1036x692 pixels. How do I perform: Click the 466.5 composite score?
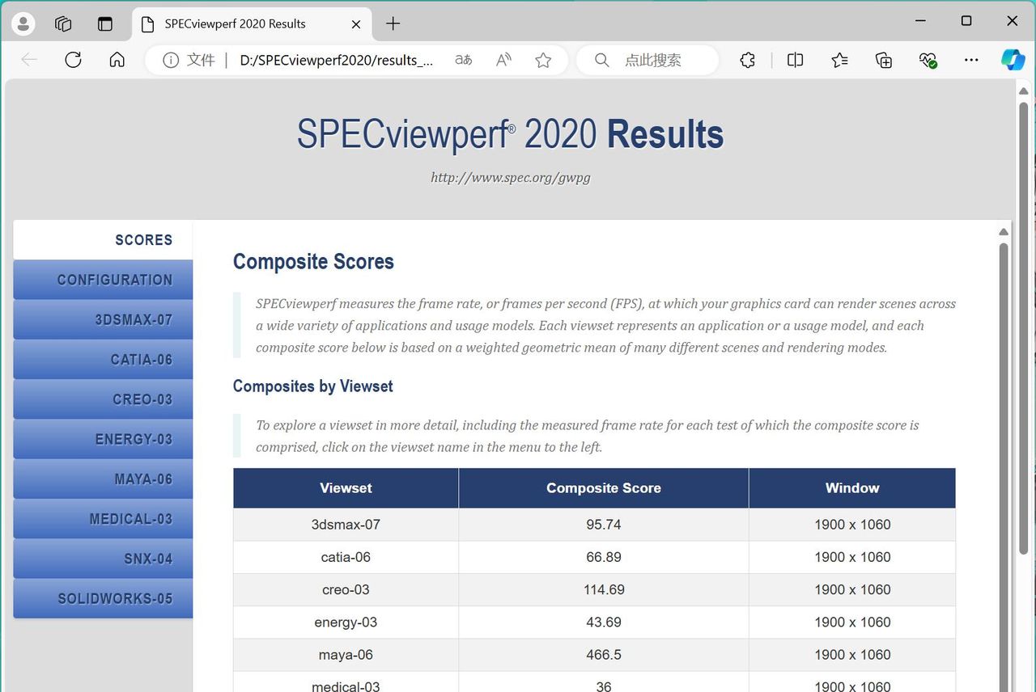click(x=604, y=655)
